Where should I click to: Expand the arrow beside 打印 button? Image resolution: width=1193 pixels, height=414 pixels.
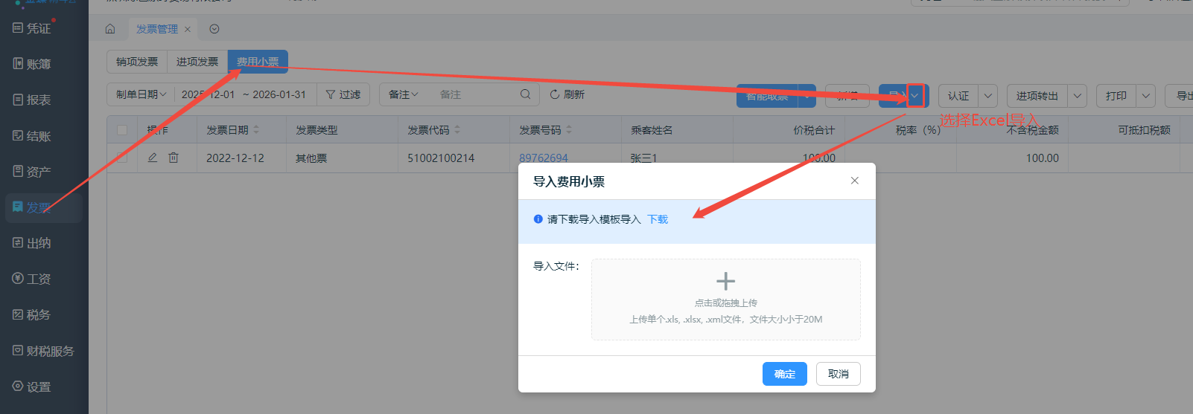pyautogui.click(x=1145, y=96)
